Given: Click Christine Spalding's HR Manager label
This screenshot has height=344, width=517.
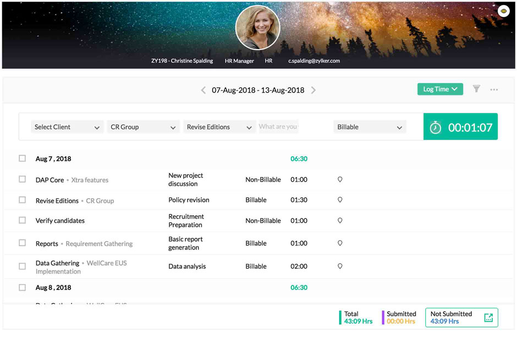Looking at the screenshot, I should click(239, 61).
